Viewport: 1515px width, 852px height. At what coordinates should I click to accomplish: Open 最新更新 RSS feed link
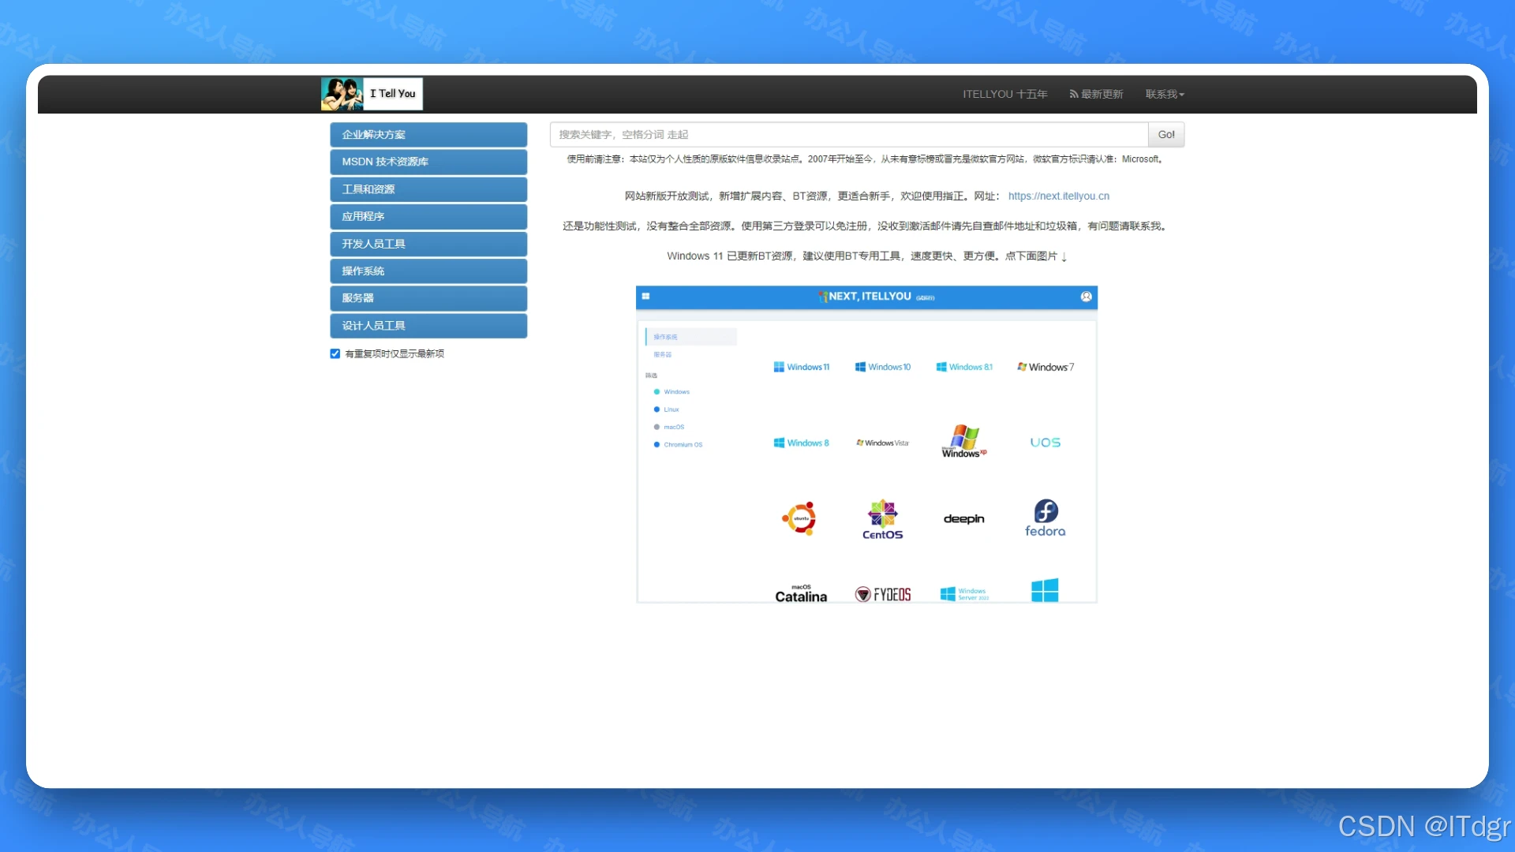pos(1096,94)
